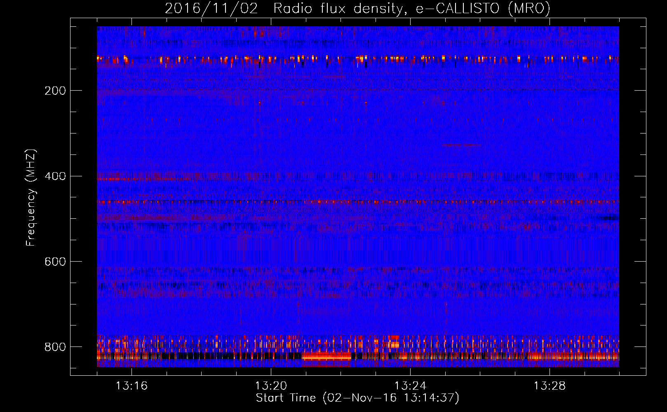Click the 13:16 time tick label
Screen dimensions: 667x412
(x=132, y=386)
